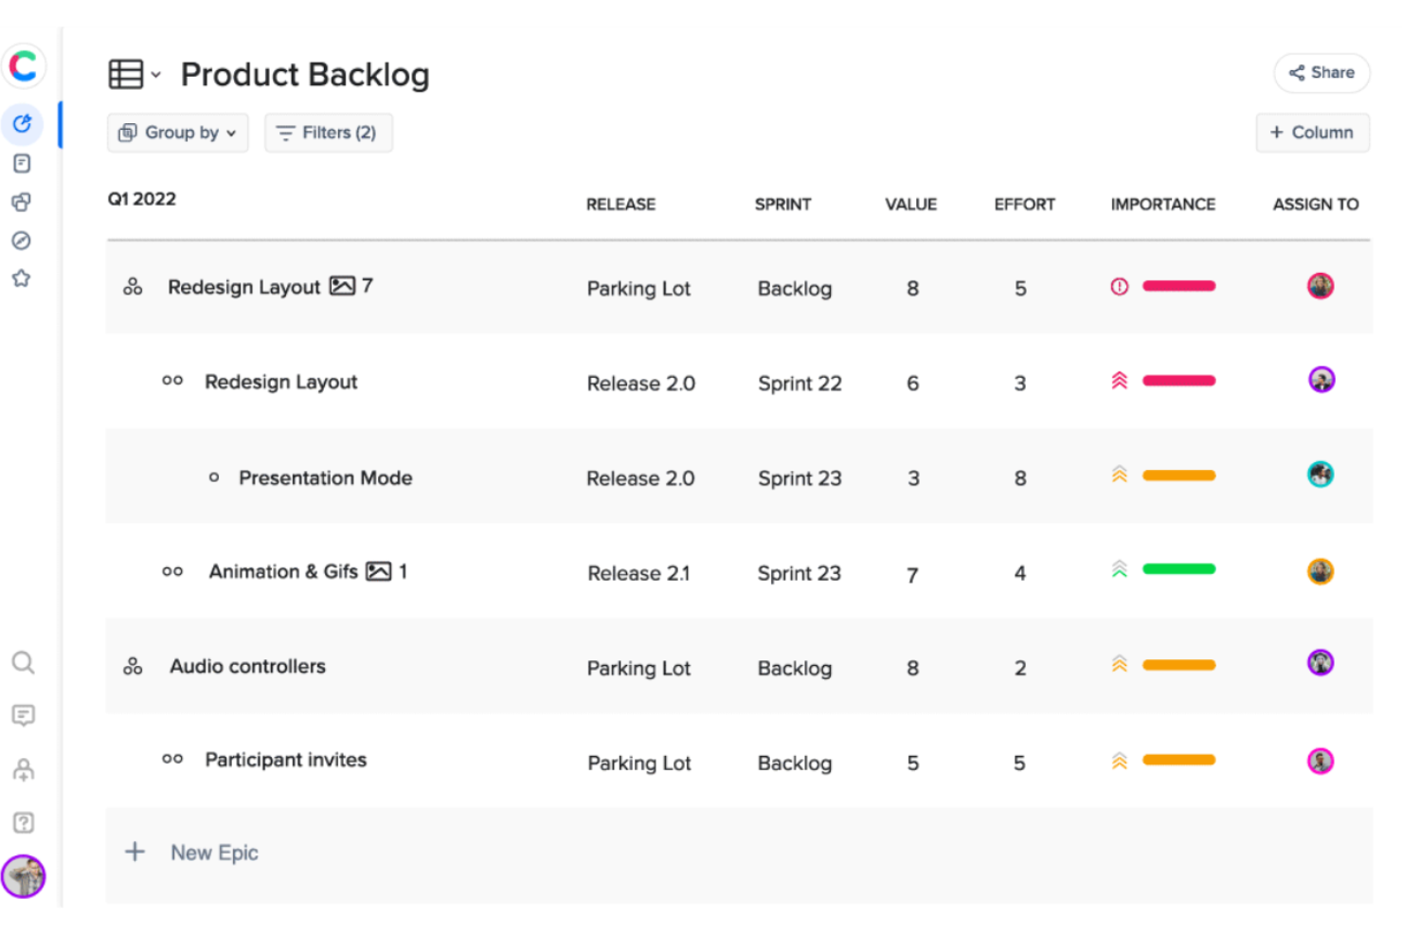This screenshot has height=935, width=1402.
Task: Open the compass explore icon in sidebar
Action: (x=22, y=241)
